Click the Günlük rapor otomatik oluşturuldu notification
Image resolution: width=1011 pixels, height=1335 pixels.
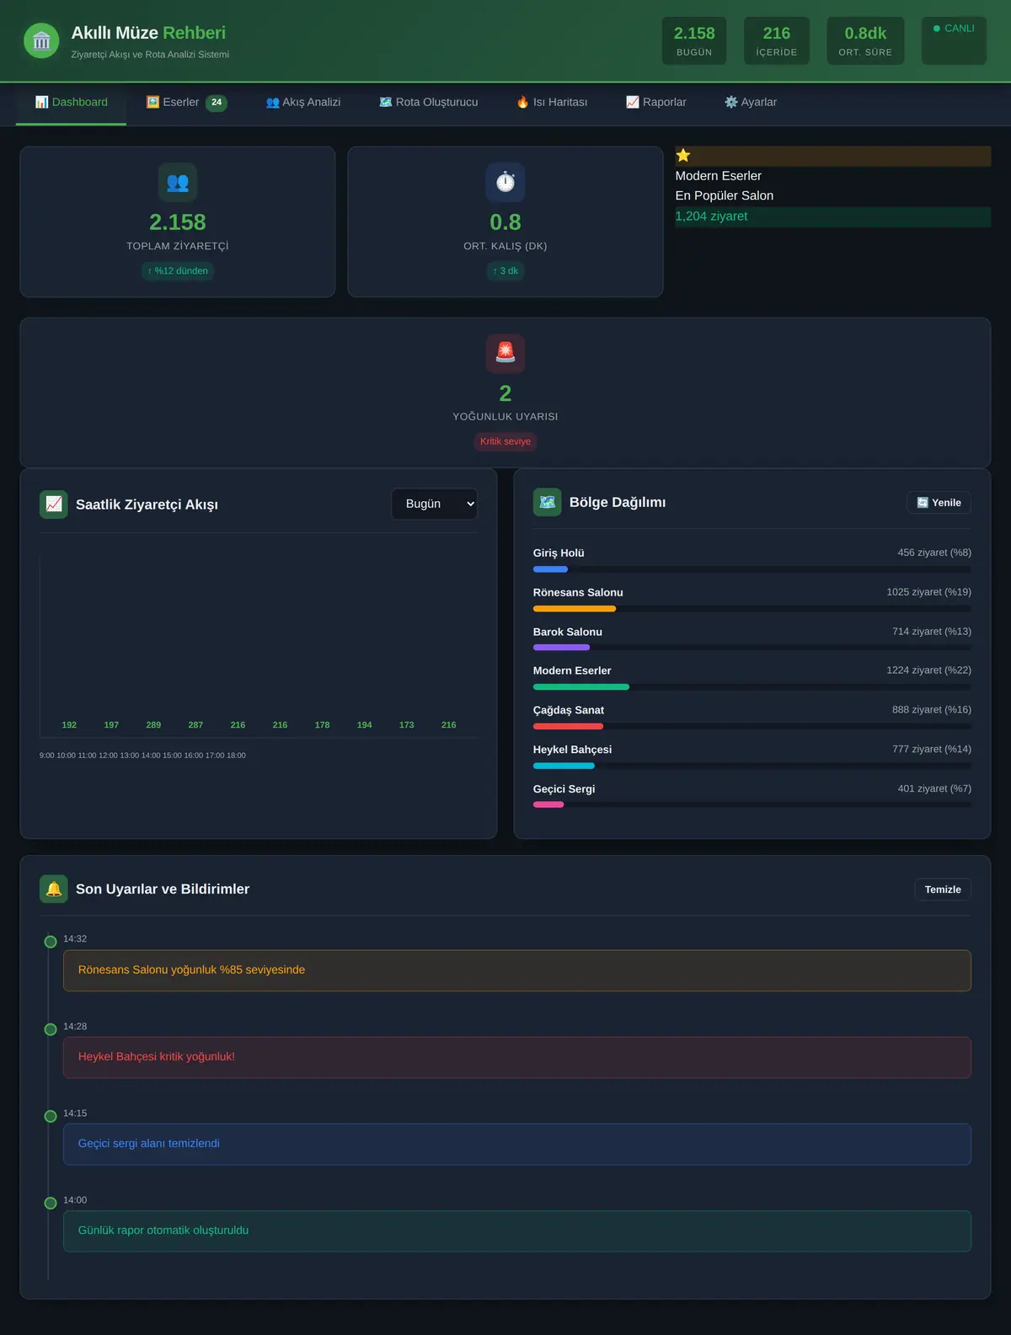point(517,1231)
